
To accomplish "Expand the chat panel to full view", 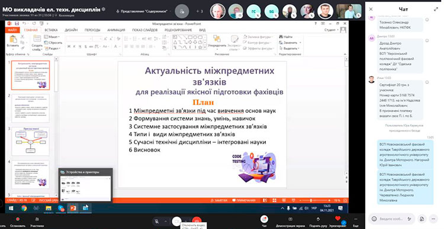I will (436, 9).
